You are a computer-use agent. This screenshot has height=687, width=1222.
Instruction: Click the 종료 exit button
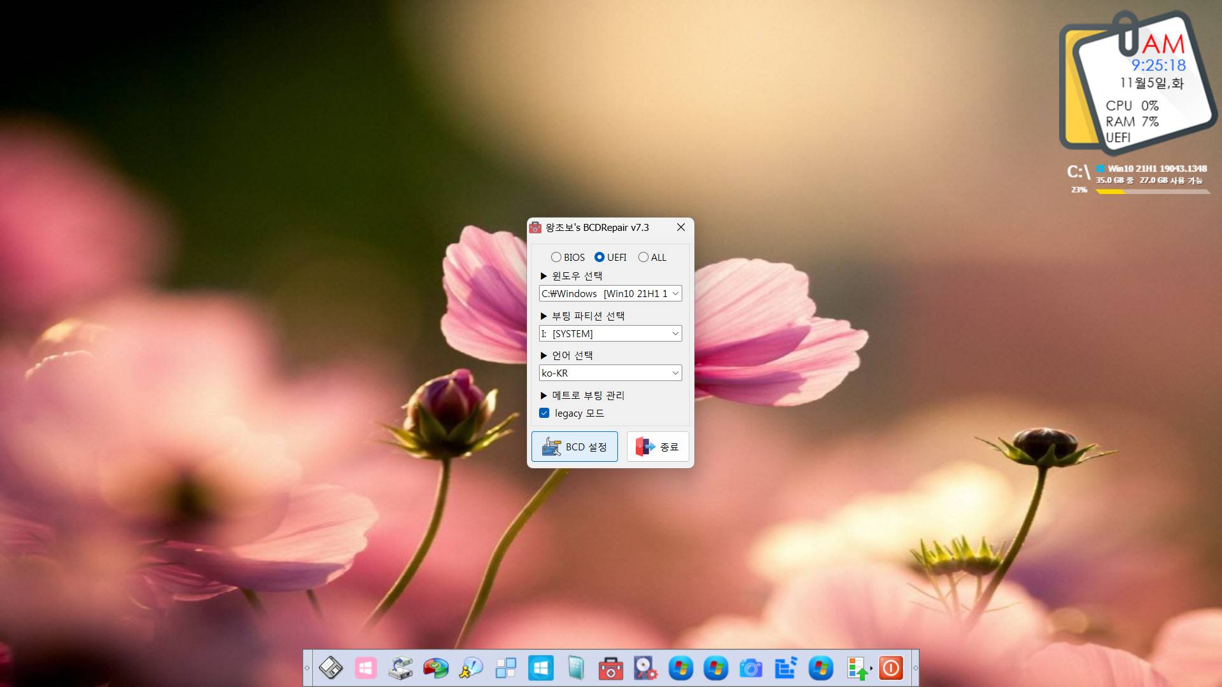(x=658, y=447)
